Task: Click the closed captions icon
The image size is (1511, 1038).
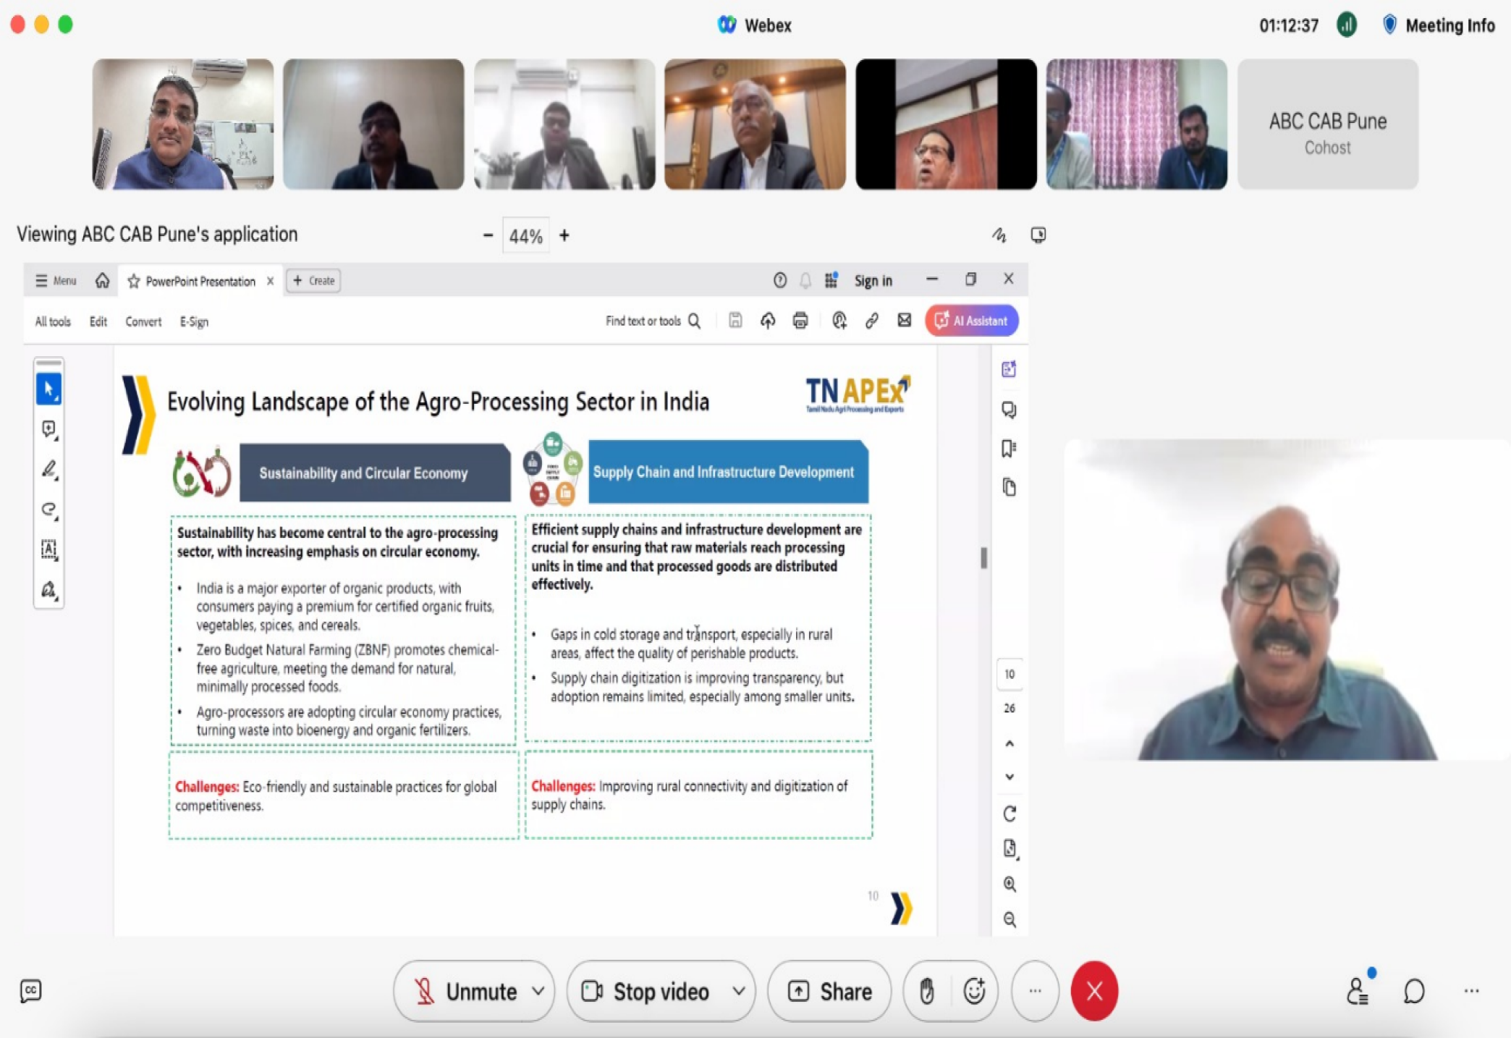Action: [30, 990]
